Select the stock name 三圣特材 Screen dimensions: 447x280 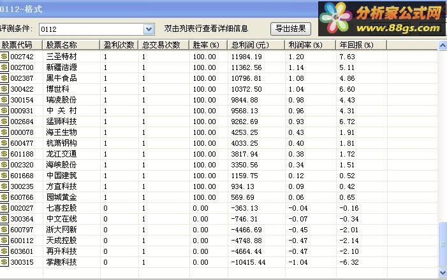tap(62, 57)
